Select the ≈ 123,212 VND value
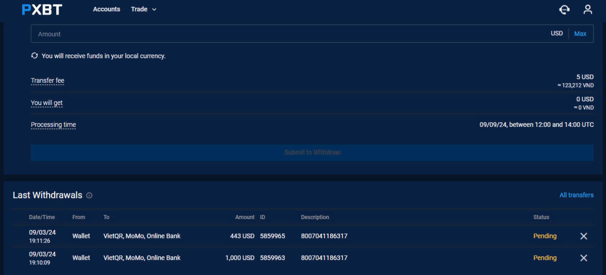606x275 pixels. (575, 85)
